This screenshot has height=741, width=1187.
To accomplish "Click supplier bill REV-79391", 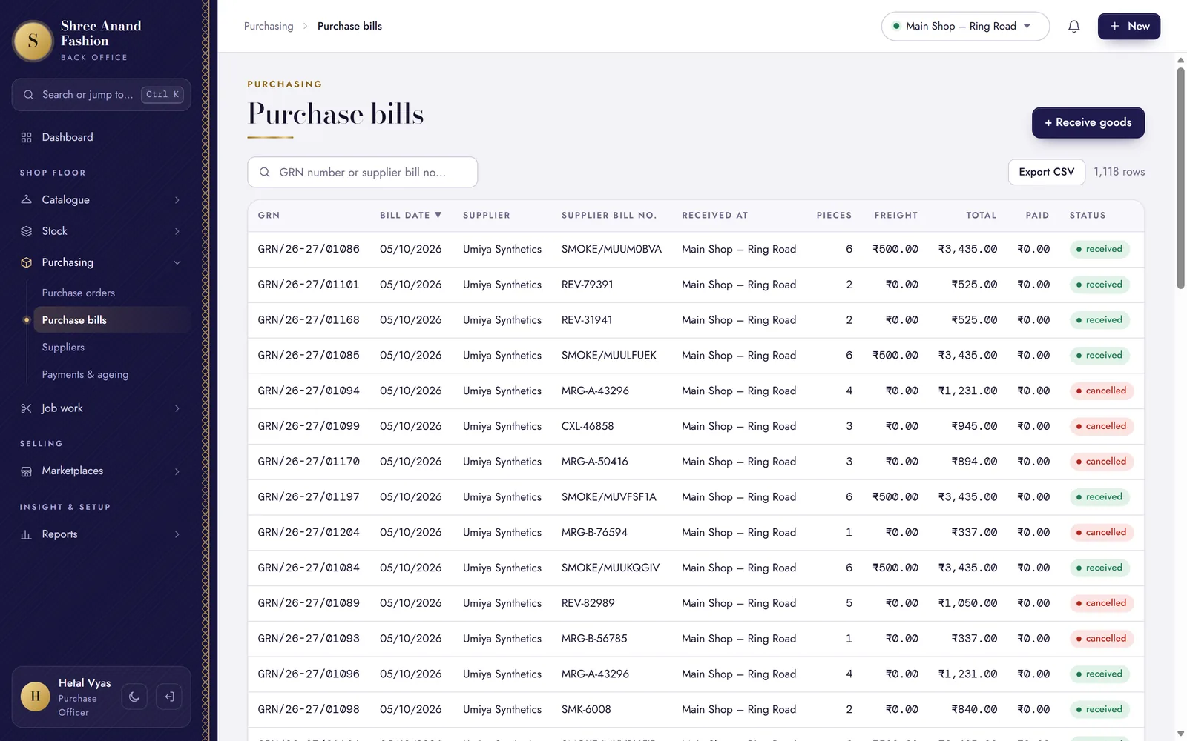I will point(588,285).
